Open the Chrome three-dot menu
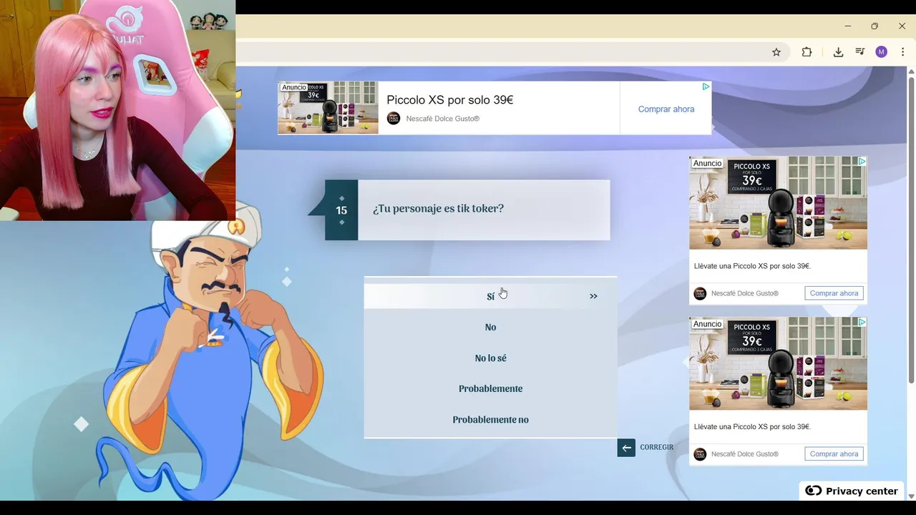This screenshot has height=515, width=916. click(x=902, y=52)
